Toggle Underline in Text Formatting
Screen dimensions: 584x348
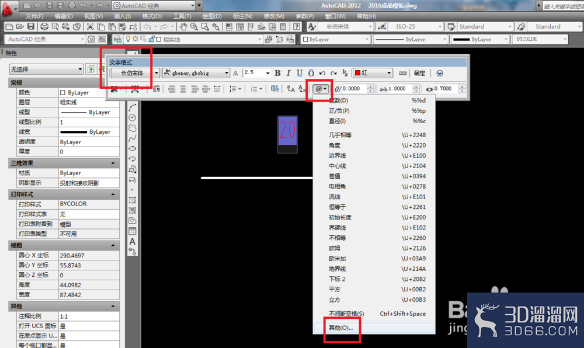300,74
